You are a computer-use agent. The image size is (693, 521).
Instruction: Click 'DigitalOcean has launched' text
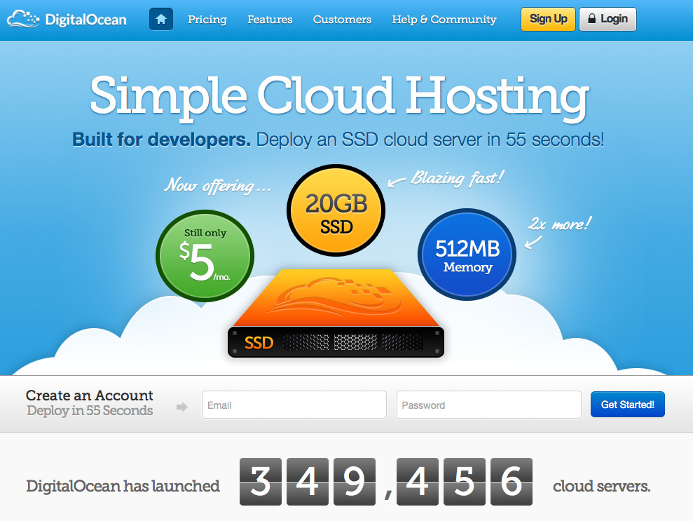(123, 486)
